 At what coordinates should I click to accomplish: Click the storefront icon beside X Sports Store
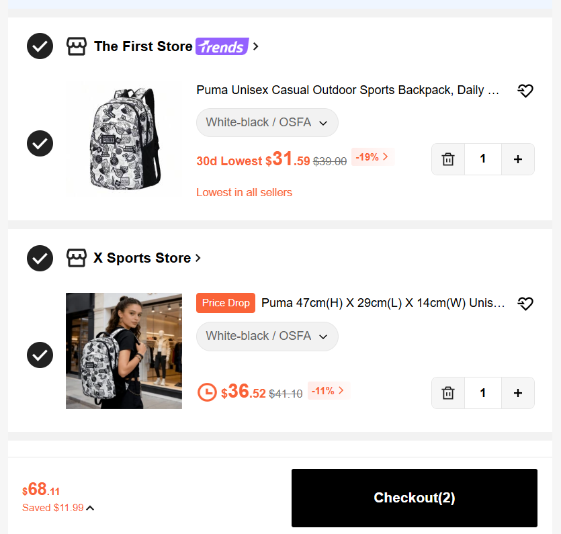point(77,258)
